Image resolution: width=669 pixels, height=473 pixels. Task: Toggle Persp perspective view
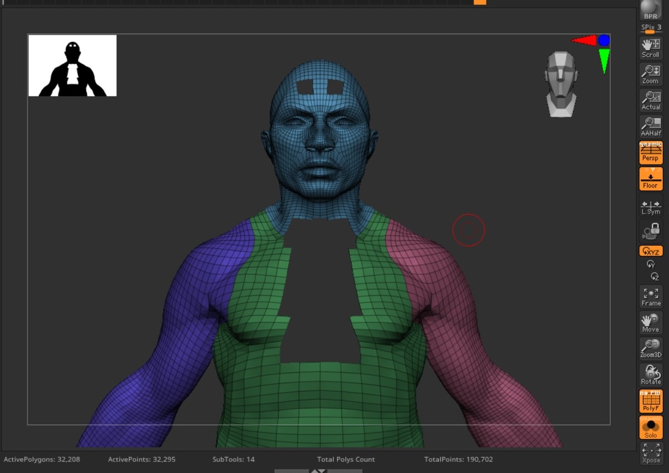(651, 153)
